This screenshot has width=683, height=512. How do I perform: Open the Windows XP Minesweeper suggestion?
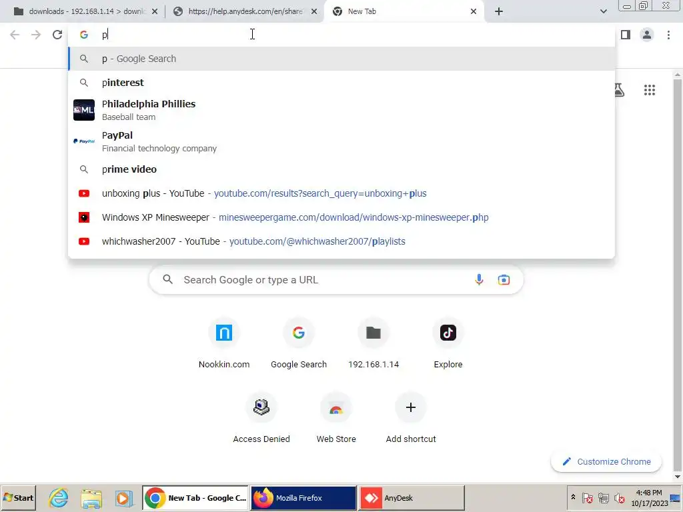tap(341, 217)
